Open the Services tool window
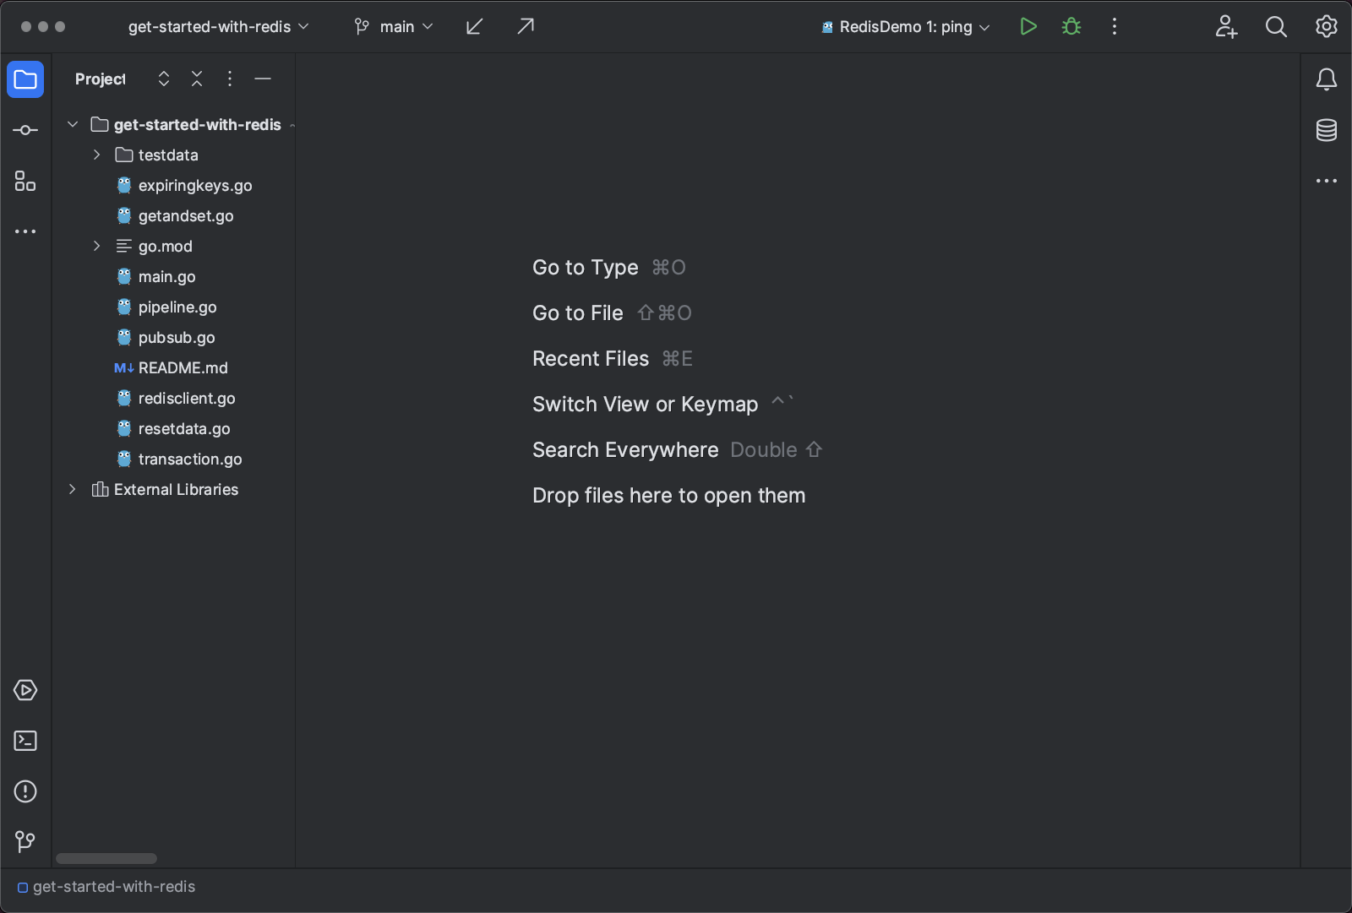1352x913 pixels. point(25,690)
